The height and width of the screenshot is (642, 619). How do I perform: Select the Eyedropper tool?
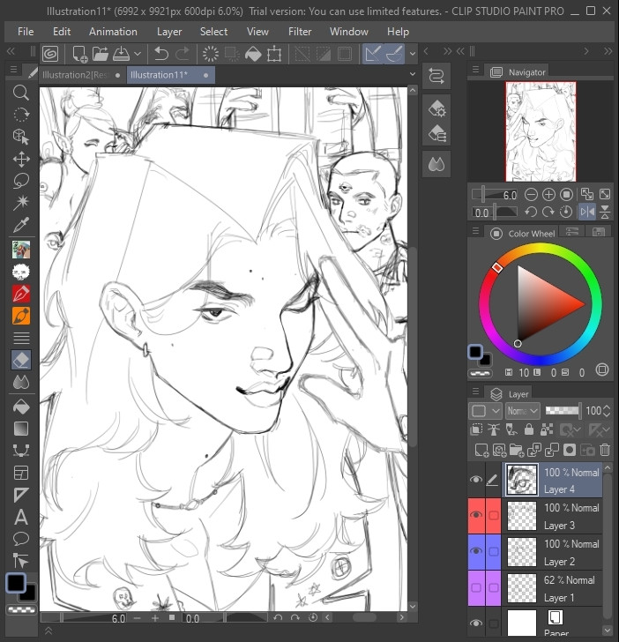(x=21, y=224)
